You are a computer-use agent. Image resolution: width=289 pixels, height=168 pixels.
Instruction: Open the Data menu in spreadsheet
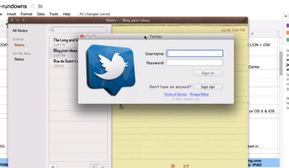(41, 14)
